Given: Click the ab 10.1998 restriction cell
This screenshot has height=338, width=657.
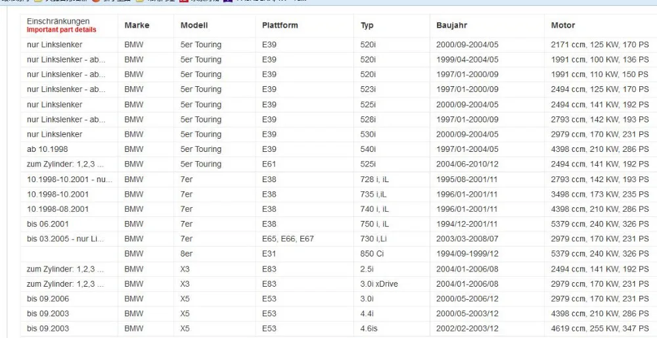Looking at the screenshot, I should [47, 149].
